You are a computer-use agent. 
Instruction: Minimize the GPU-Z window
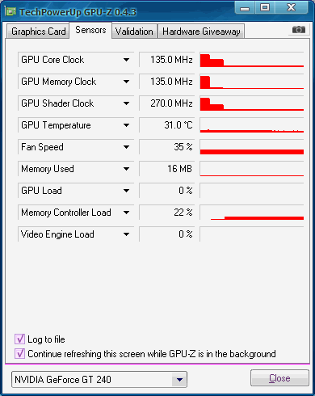[x=245, y=8]
